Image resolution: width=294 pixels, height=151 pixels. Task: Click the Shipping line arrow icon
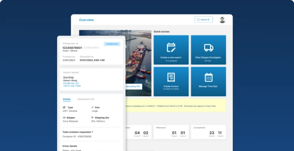(93, 118)
